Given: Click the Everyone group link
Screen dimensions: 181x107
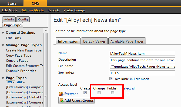Looking at the screenshot, I should 71,94.
